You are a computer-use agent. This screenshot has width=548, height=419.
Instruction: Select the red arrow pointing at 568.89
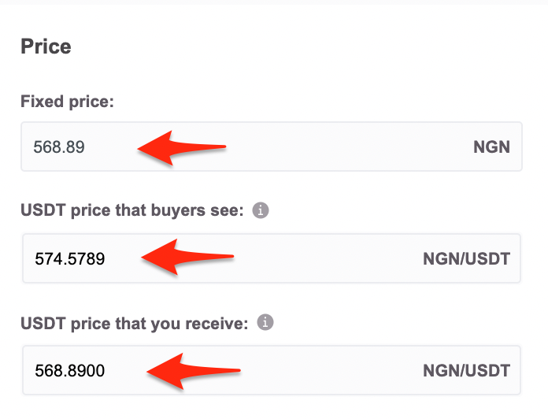[x=182, y=147]
